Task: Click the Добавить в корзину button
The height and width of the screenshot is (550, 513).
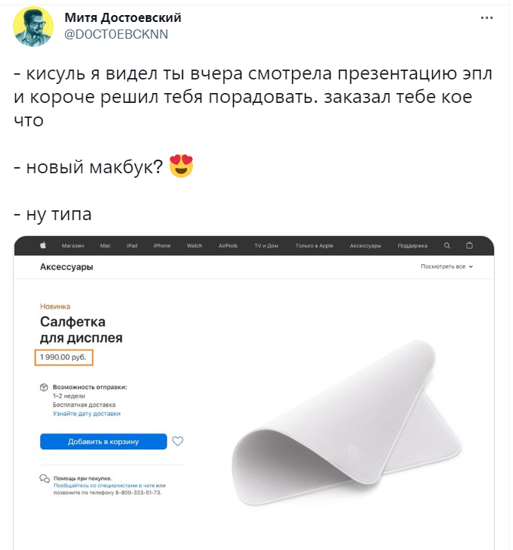Action: pyautogui.click(x=104, y=441)
